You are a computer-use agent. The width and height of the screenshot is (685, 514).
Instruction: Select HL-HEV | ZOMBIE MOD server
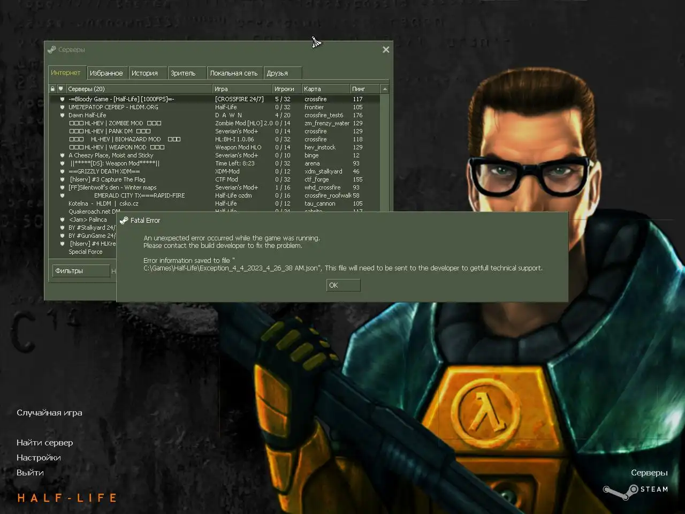[x=115, y=123]
